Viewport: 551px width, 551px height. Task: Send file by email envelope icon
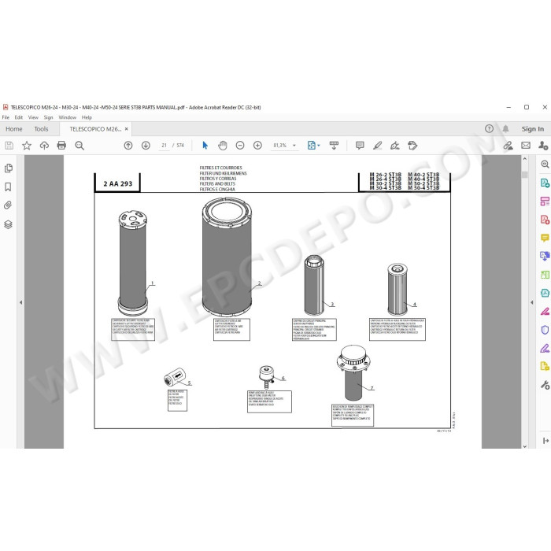tap(526, 146)
